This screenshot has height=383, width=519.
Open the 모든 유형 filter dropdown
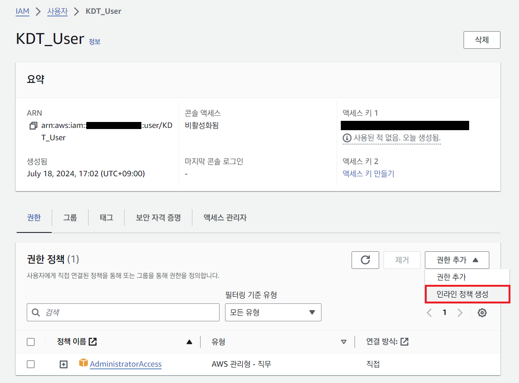point(273,312)
